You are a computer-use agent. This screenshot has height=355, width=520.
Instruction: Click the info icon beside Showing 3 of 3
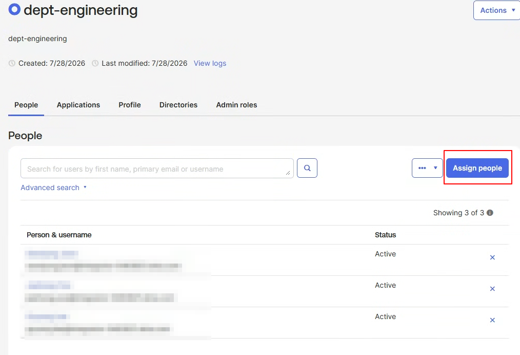tap(490, 213)
